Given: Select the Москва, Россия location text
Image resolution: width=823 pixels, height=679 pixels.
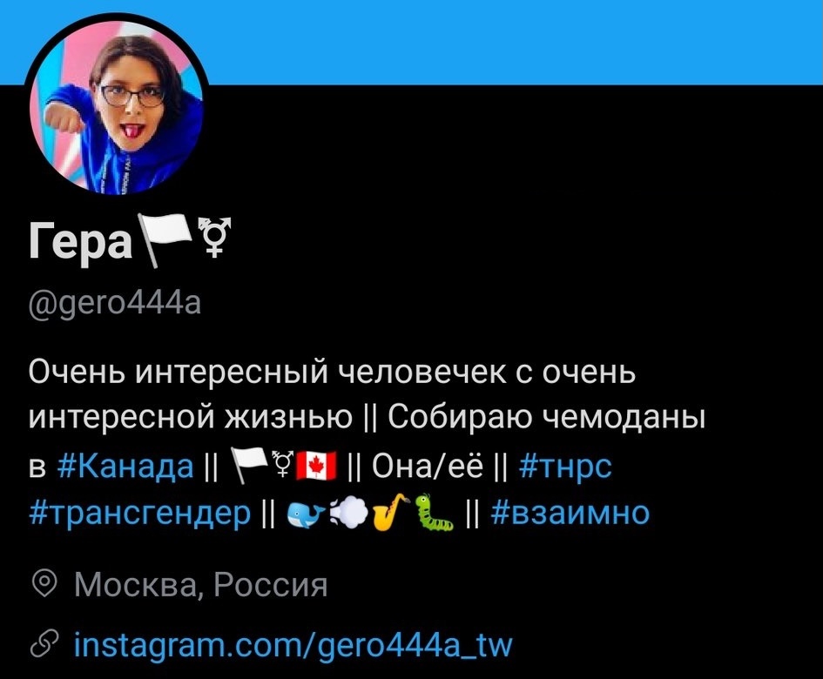Looking at the screenshot, I should [201, 584].
